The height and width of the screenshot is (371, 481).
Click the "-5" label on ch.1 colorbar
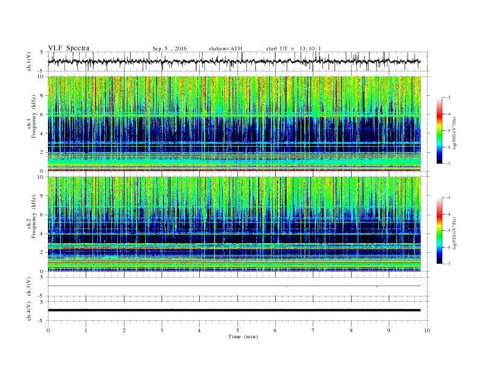tap(448, 131)
